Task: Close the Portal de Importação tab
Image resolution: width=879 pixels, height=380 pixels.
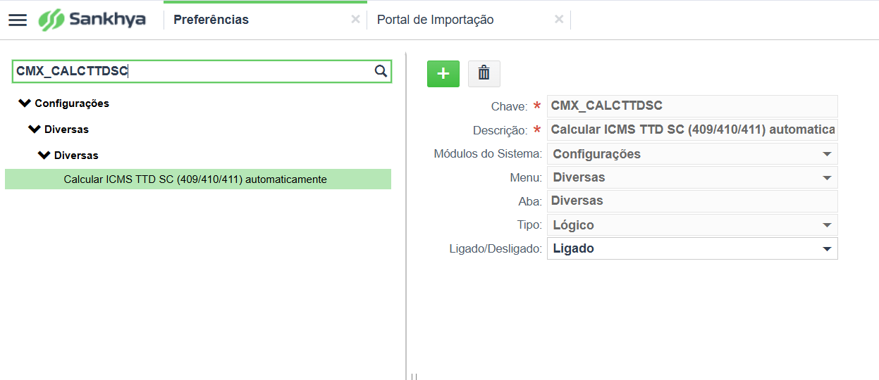Action: (x=559, y=20)
